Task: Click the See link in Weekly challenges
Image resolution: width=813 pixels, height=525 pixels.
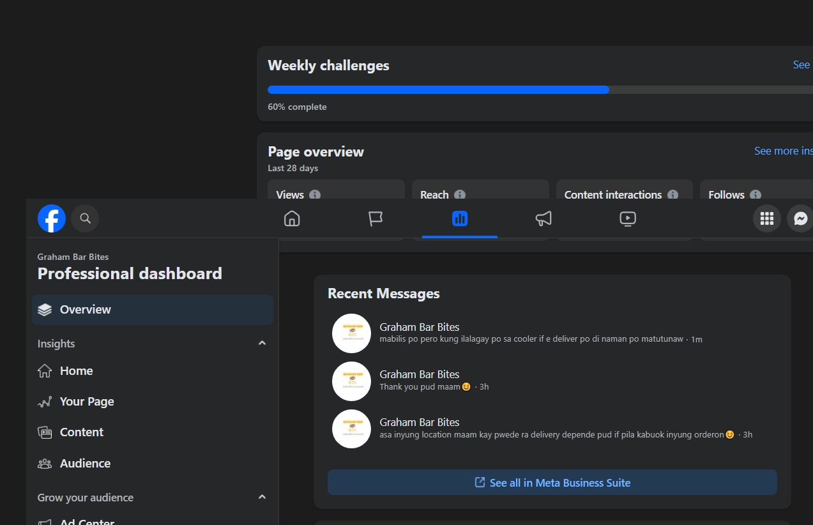Action: (x=802, y=65)
